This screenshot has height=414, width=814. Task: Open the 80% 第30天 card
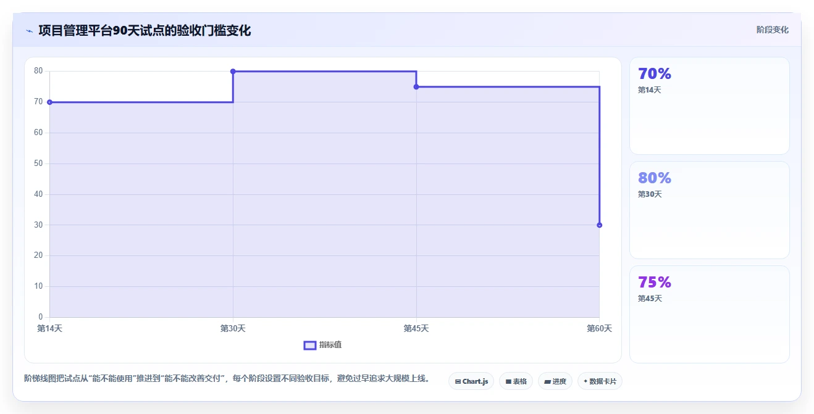(x=710, y=210)
